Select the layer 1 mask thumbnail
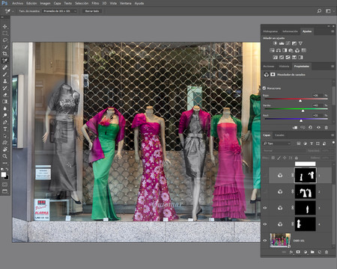Viewport: 337px width, 269px height. (306, 175)
